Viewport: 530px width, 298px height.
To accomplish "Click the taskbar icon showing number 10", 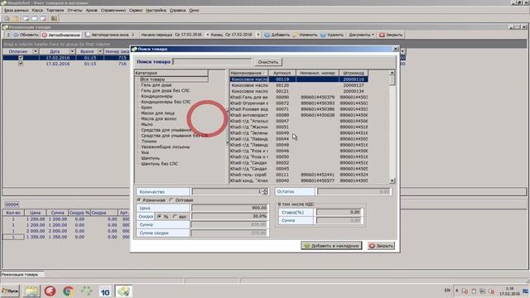I will (x=105, y=291).
